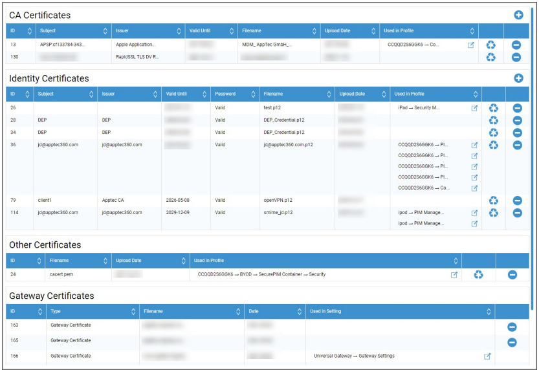Open profile link for test.p12 certificate

(x=474, y=108)
